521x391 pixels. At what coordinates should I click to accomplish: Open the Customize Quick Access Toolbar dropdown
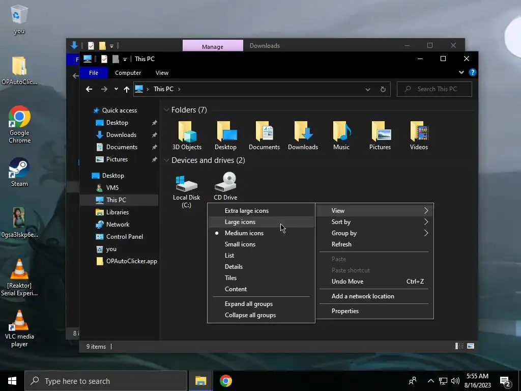(x=125, y=59)
